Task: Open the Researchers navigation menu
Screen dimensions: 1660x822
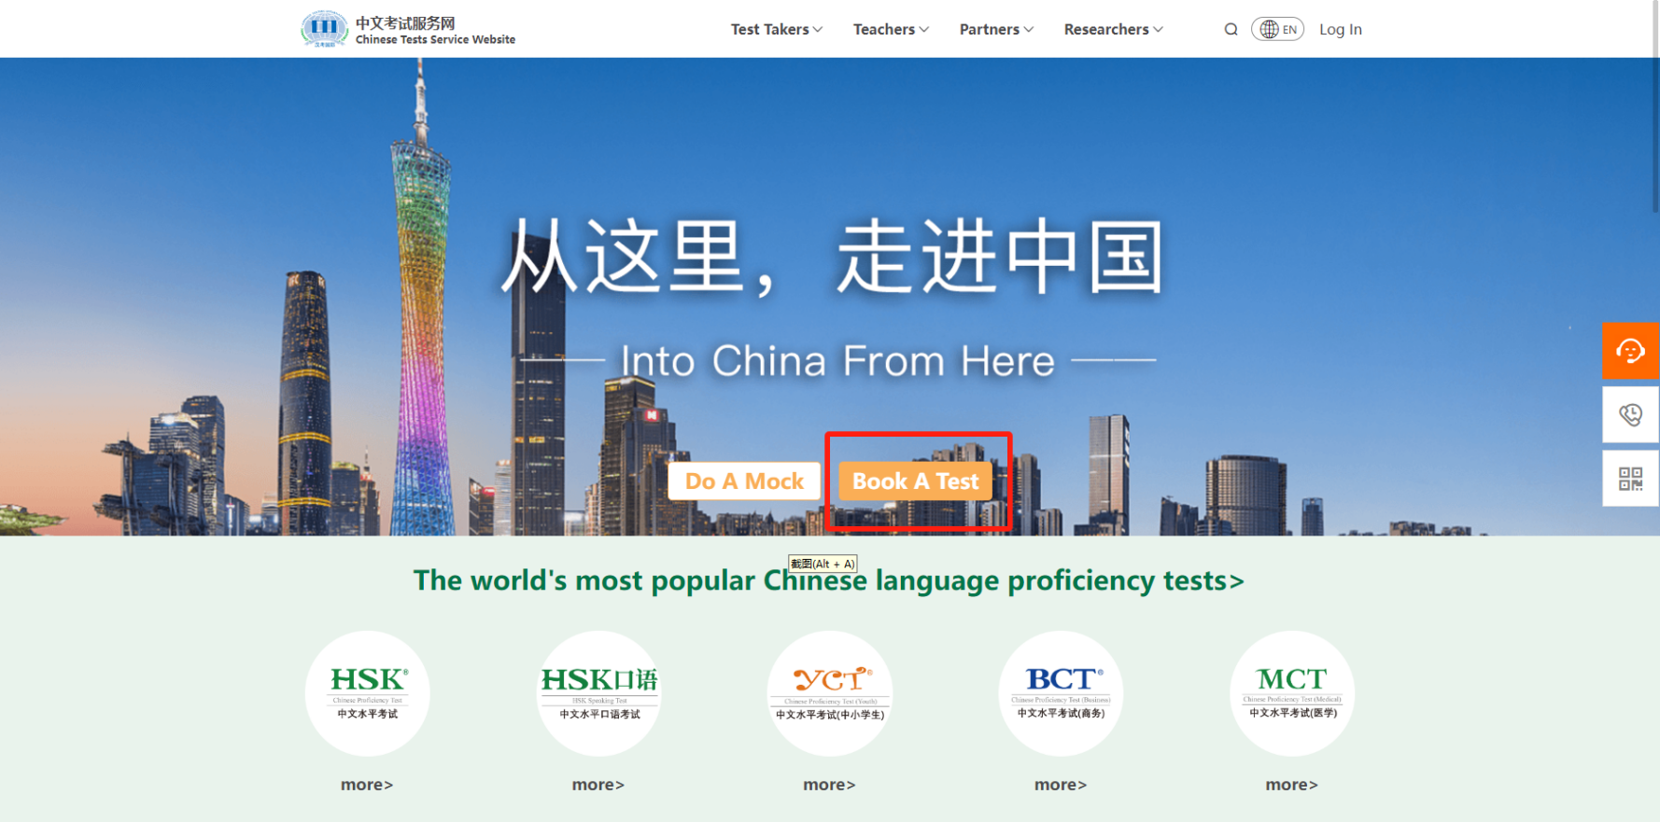Action: 1113,30
